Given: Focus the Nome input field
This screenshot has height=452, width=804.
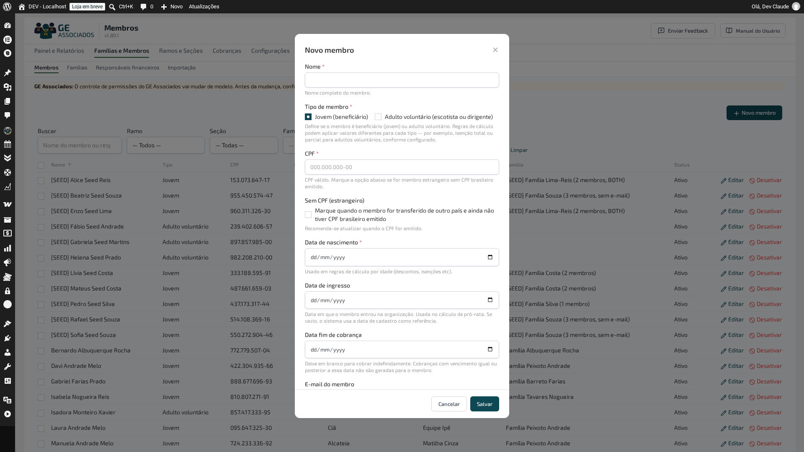Looking at the screenshot, I should [x=402, y=80].
